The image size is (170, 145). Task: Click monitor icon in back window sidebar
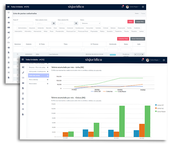[x=9, y=12]
